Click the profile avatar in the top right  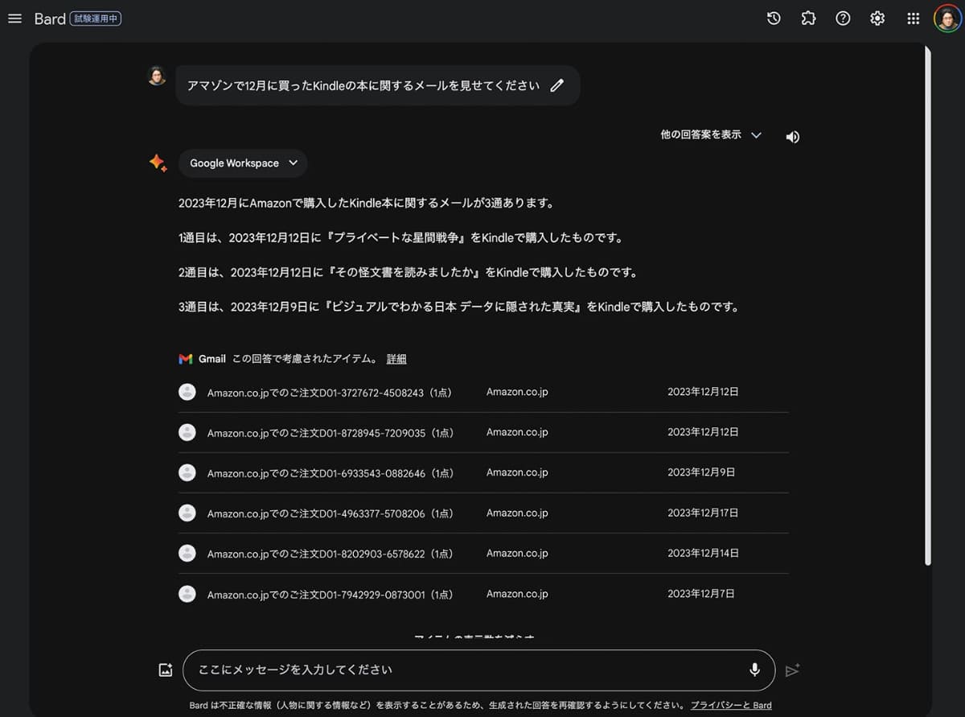pos(948,18)
